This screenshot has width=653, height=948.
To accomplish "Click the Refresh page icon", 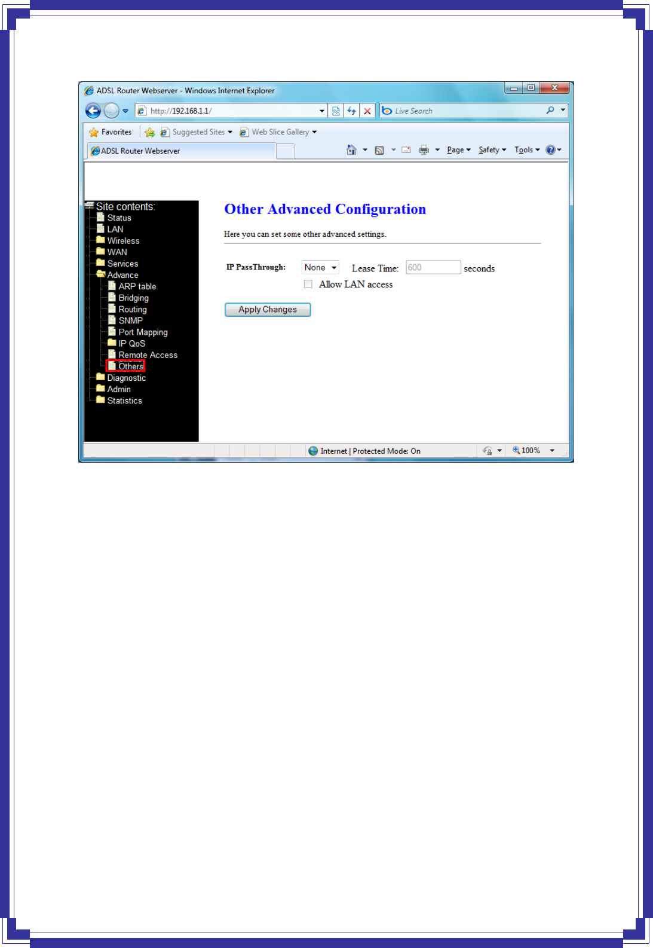I will click(x=352, y=111).
